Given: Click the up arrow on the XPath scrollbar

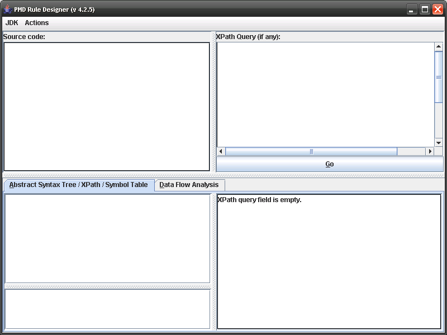Looking at the screenshot, I should tap(439, 46).
